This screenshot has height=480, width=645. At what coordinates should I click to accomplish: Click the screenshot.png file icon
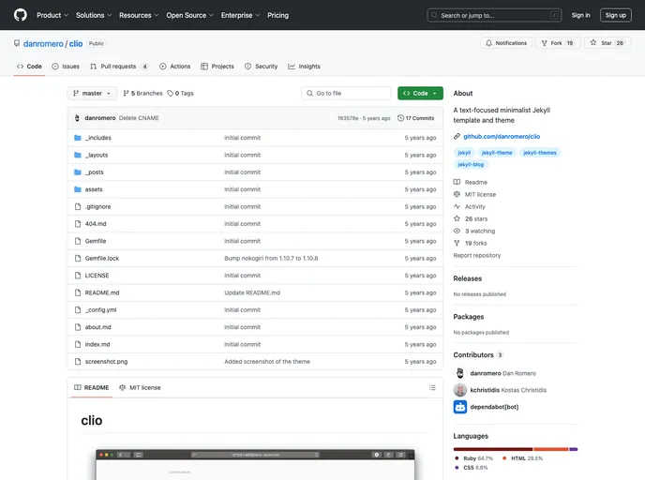[x=77, y=362]
